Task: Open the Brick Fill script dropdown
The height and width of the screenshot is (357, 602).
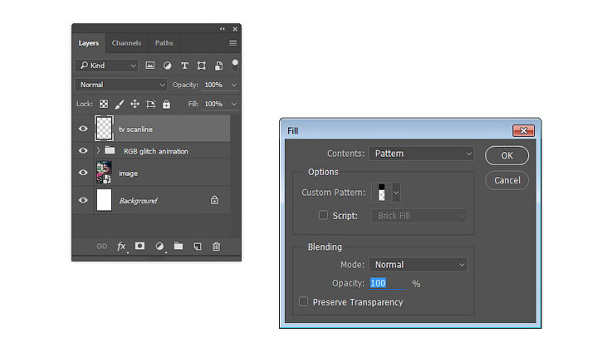Action: tap(418, 216)
